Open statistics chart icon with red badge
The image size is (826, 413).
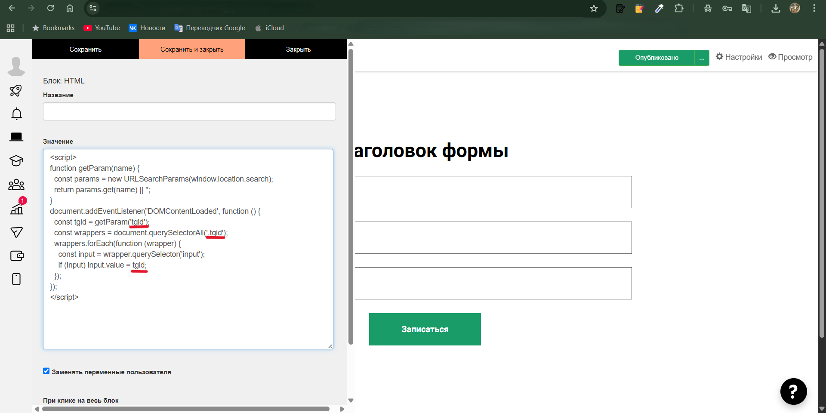pyautogui.click(x=16, y=209)
